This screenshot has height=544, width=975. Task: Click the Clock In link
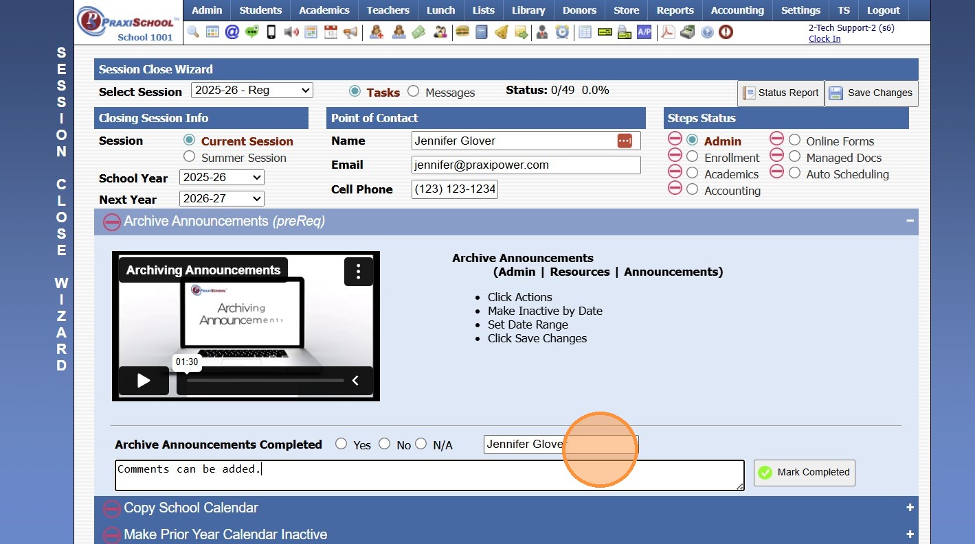click(825, 38)
